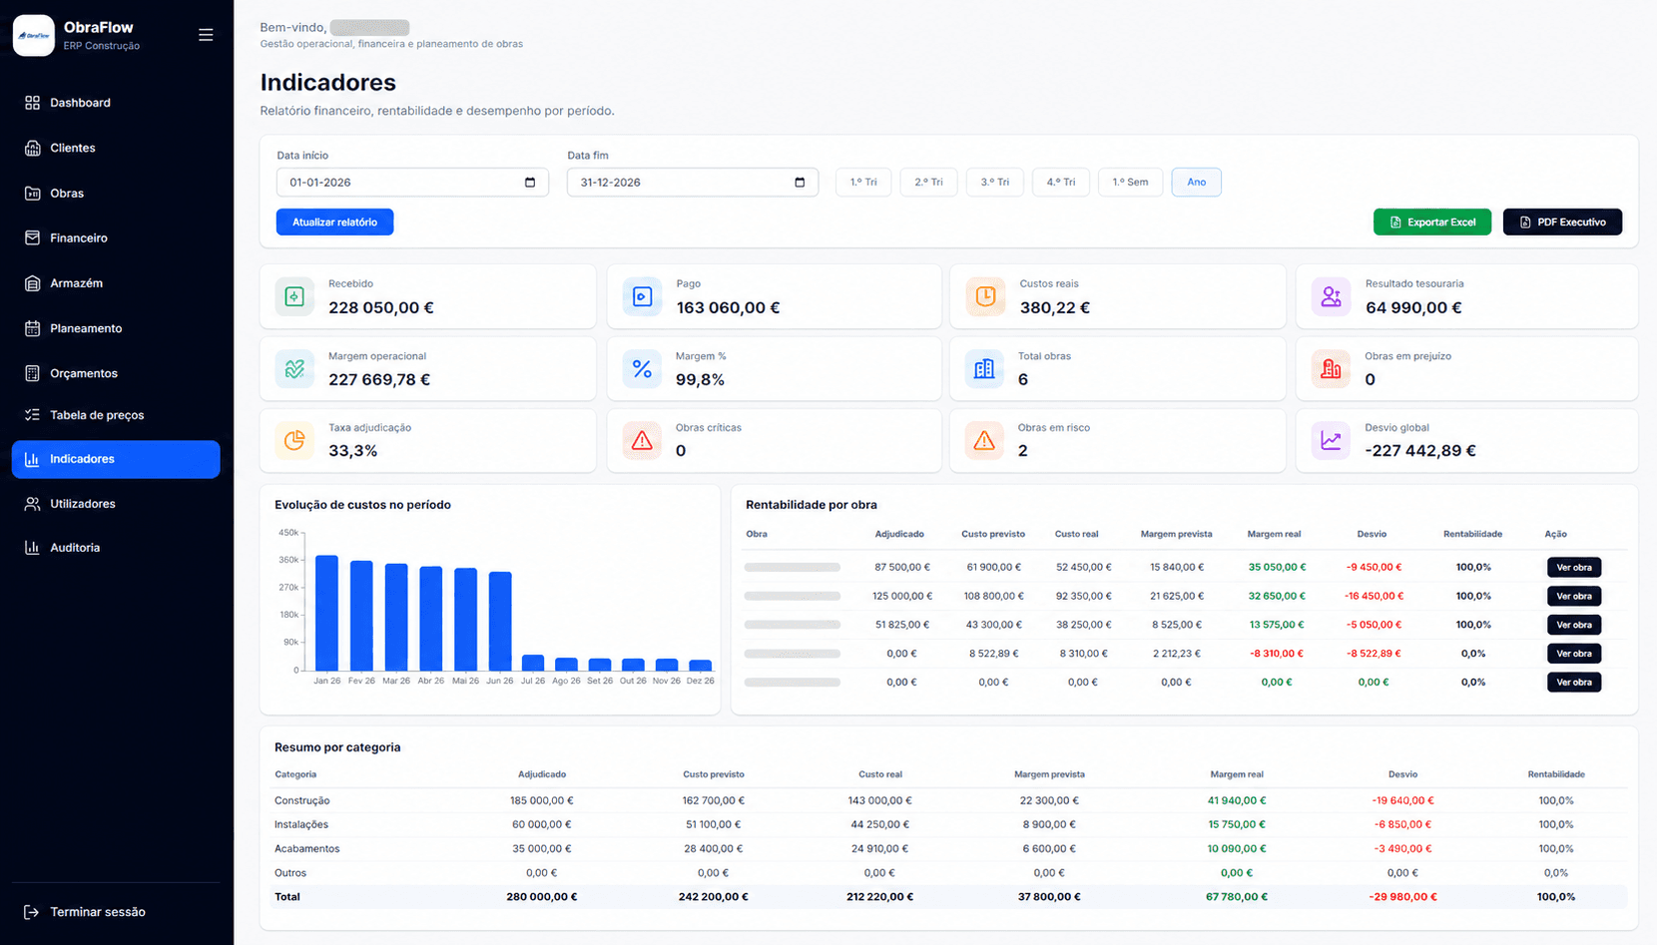Click the Margem % percent icon
The width and height of the screenshot is (1657, 945).
[x=642, y=368]
